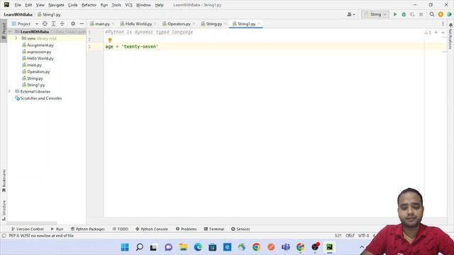The width and height of the screenshot is (454, 255).
Task: Collapse the LearnWithBaba root folder
Action: [10, 31]
